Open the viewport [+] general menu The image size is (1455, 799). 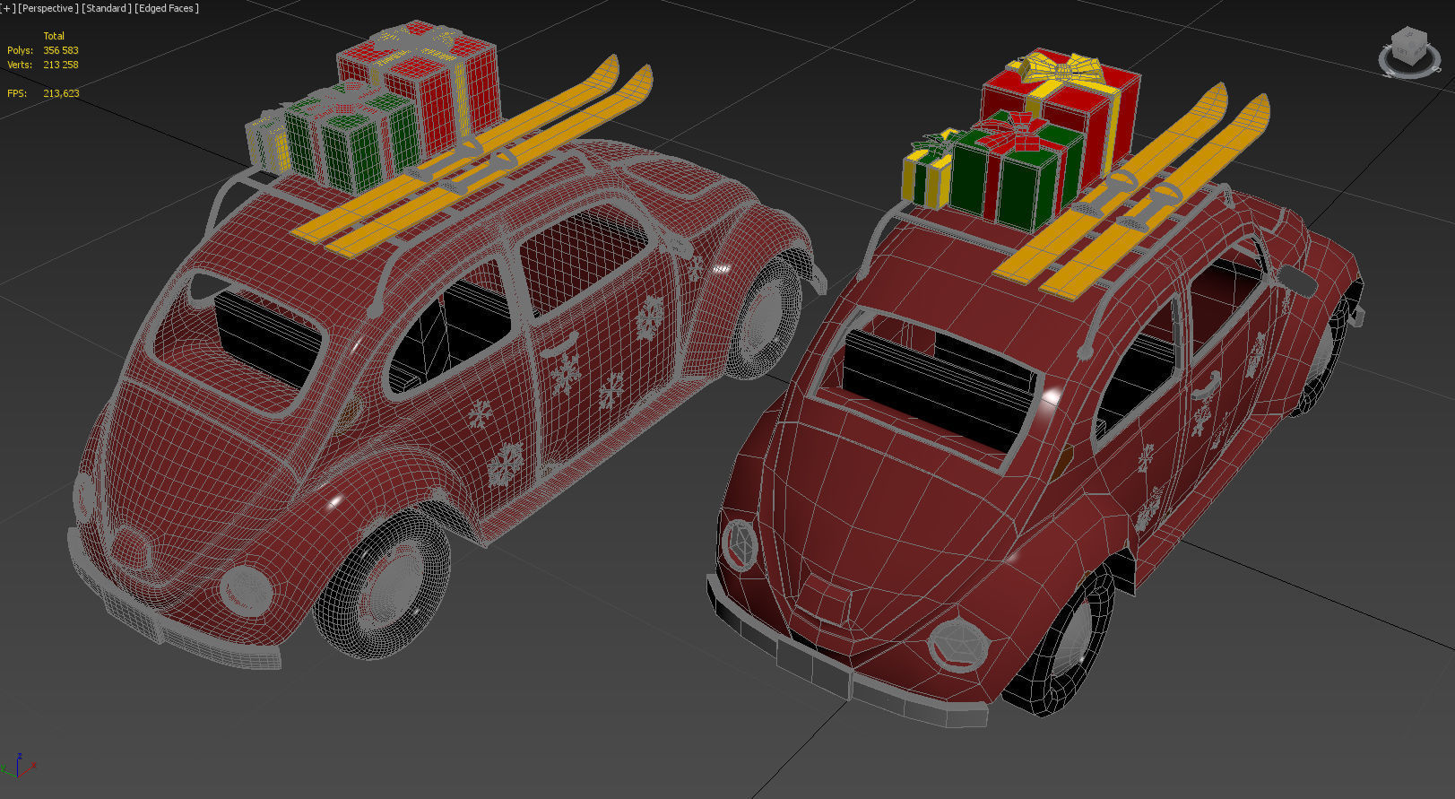[8, 8]
